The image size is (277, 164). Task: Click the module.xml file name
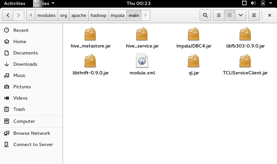point(142,73)
